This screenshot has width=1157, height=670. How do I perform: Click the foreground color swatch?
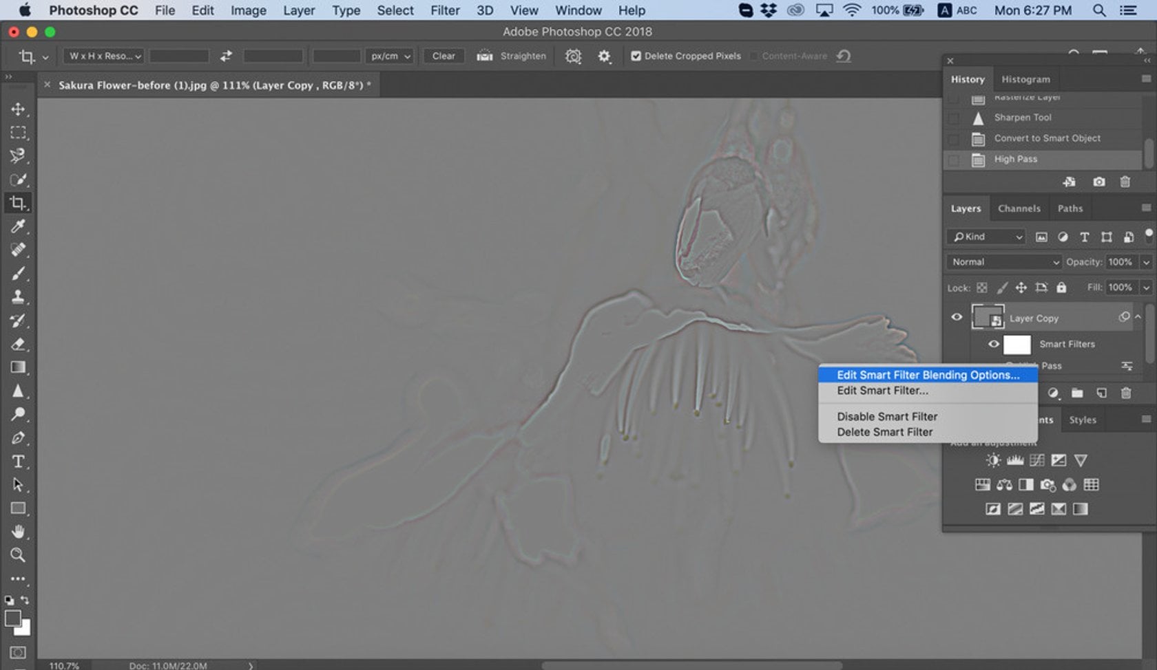pyautogui.click(x=13, y=618)
